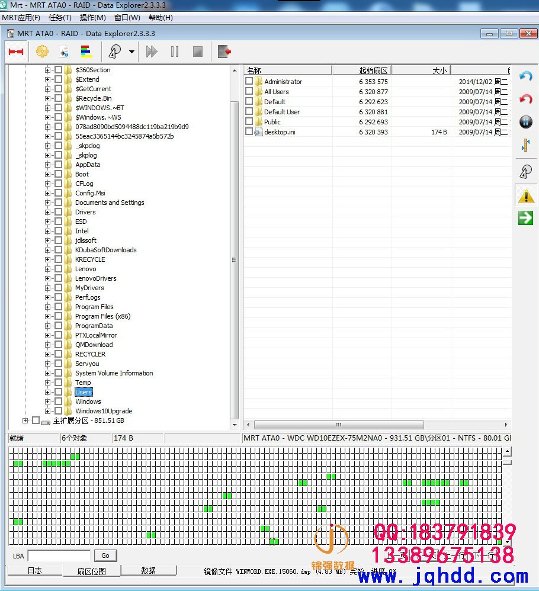The image size is (539, 591).
Task: Check the desktop.ini checkbox
Action: point(249,131)
